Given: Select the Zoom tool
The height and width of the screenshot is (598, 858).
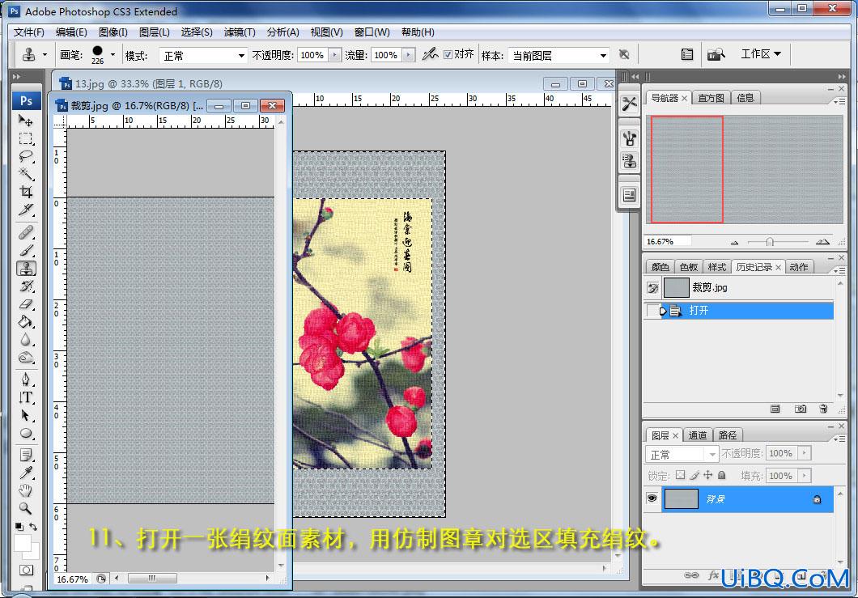Looking at the screenshot, I should pyautogui.click(x=26, y=508).
